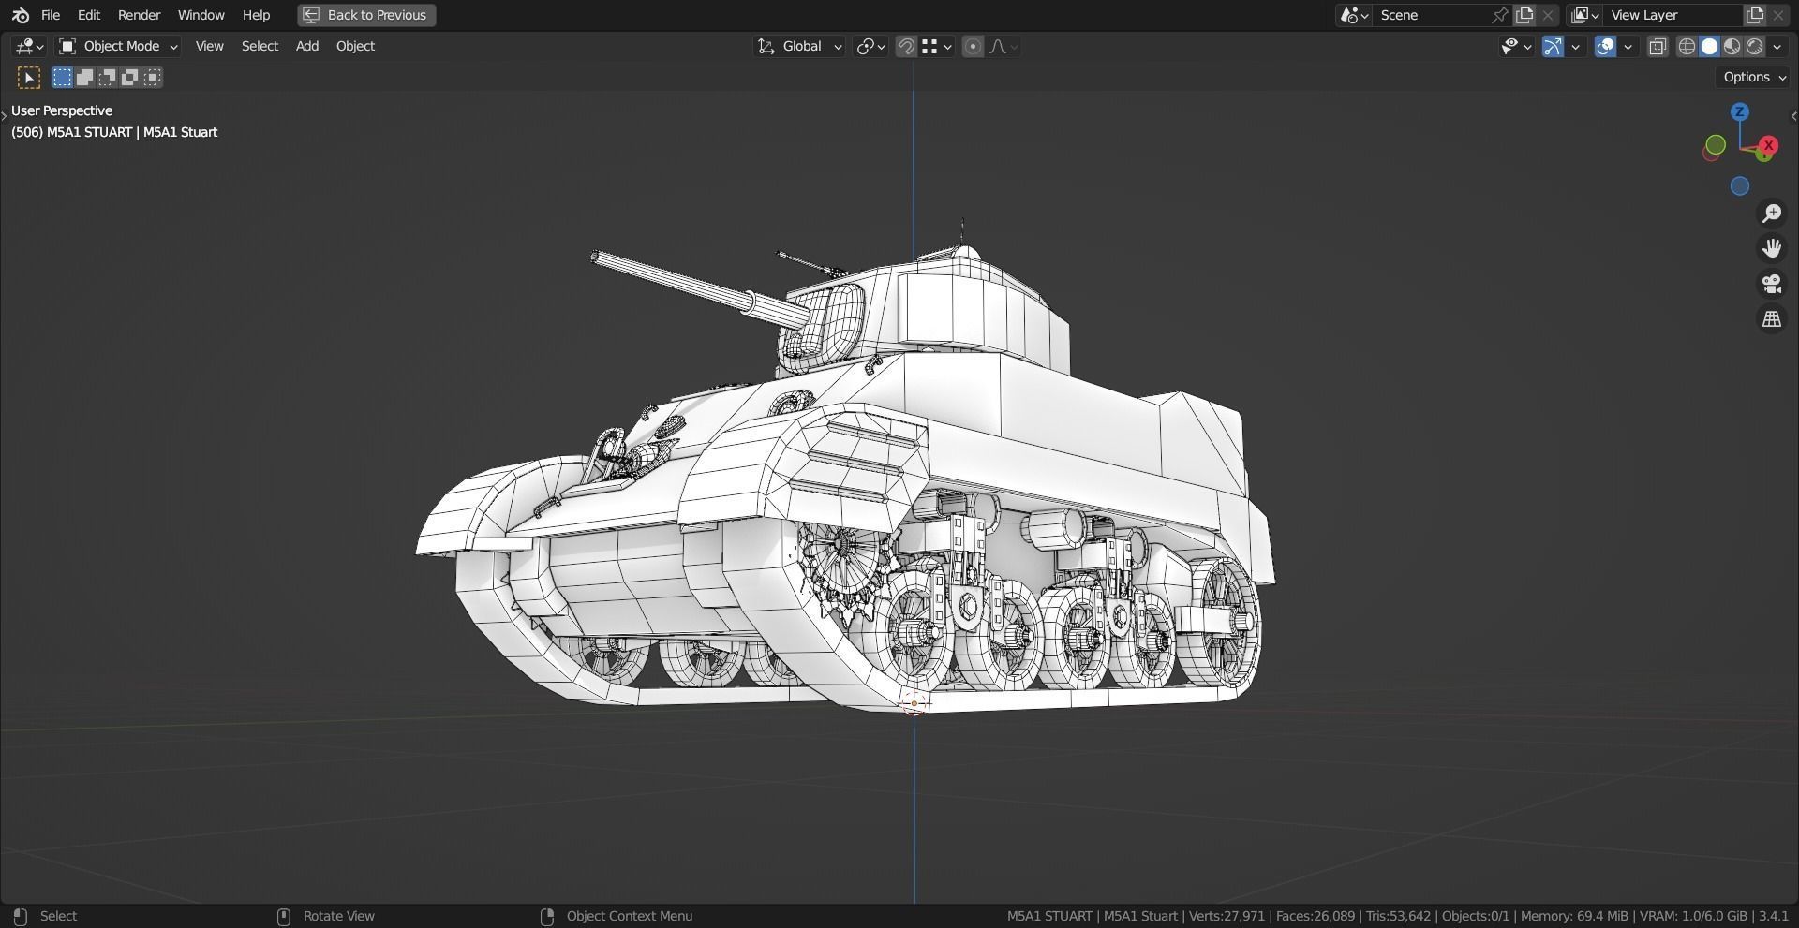Screen dimensions: 1799x928
Task: Open the gizmo options dropdown arrow
Action: coord(1576,46)
